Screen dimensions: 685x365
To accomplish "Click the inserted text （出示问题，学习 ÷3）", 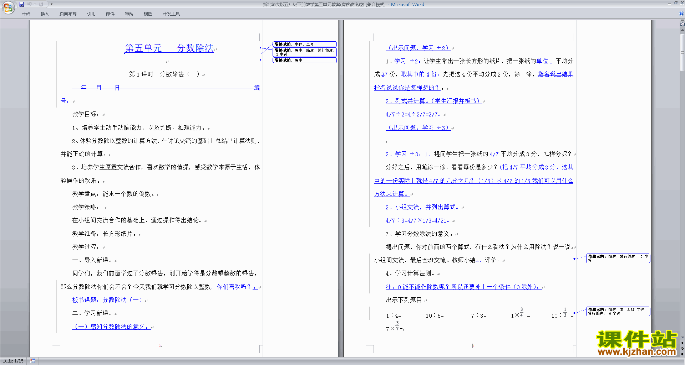I will pos(418,128).
